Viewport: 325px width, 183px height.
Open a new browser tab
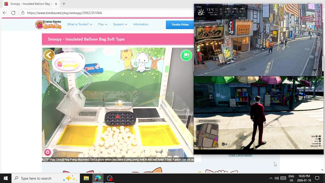point(64,4)
